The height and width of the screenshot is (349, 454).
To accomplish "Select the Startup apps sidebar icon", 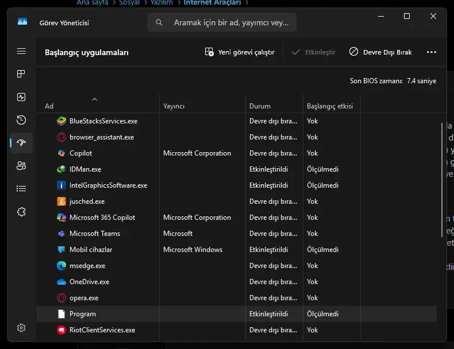I will (21, 142).
